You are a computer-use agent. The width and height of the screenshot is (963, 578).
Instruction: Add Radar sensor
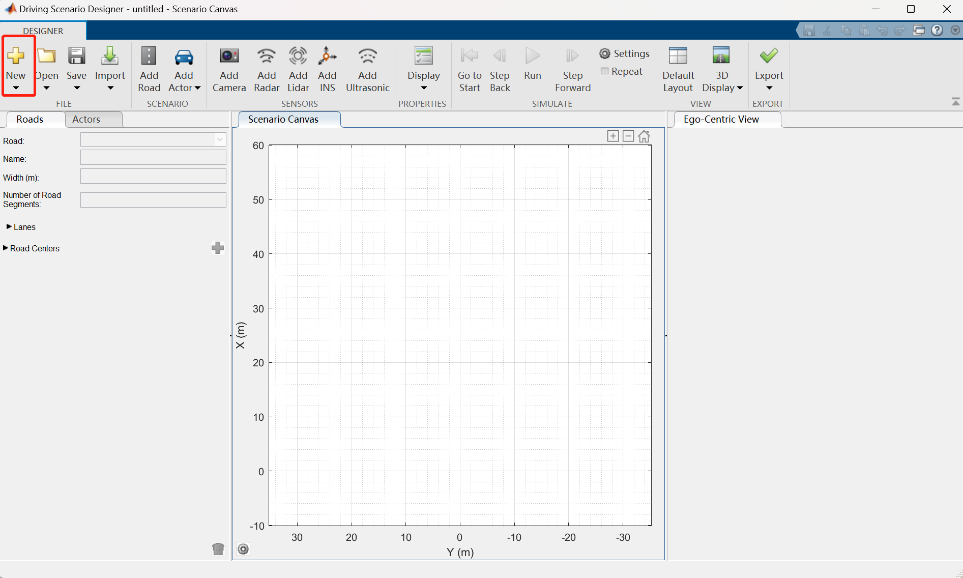pyautogui.click(x=267, y=69)
